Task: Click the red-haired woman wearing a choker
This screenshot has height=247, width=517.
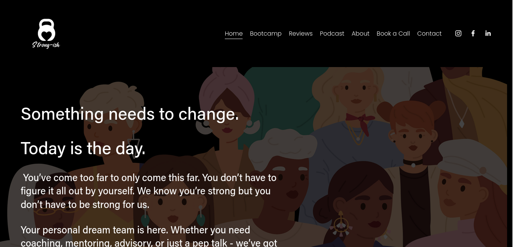Action: (x=412, y=136)
